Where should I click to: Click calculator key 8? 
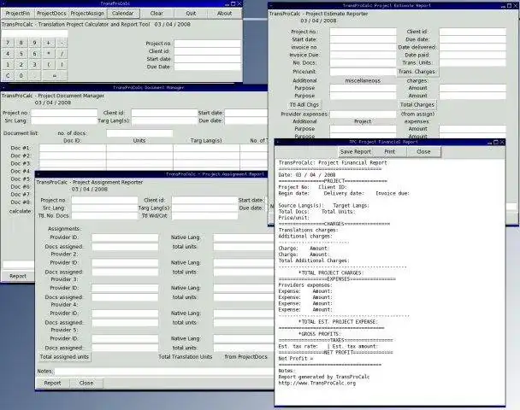click(x=21, y=43)
